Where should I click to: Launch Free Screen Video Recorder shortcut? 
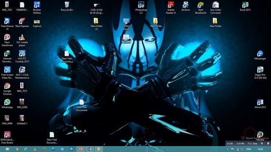tap(7, 72)
